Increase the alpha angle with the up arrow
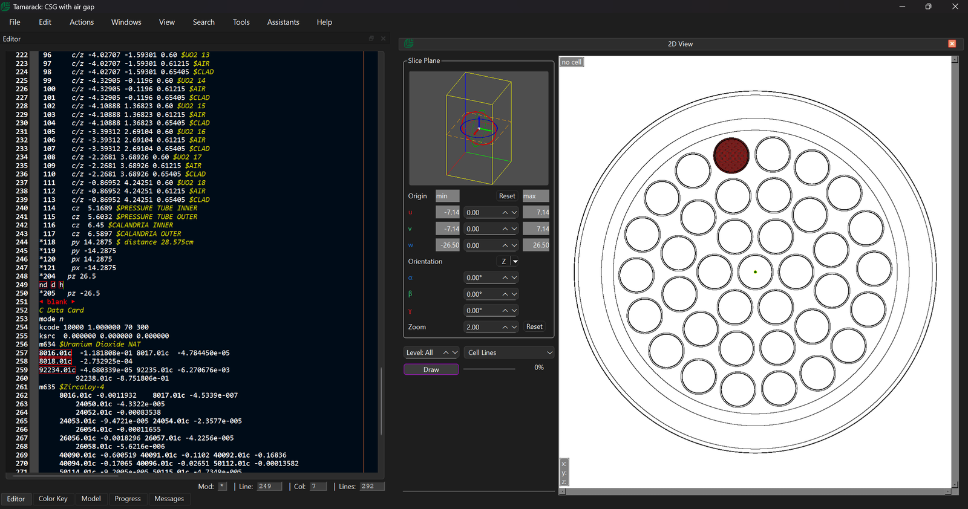Viewport: 968px width, 509px height. 505,278
